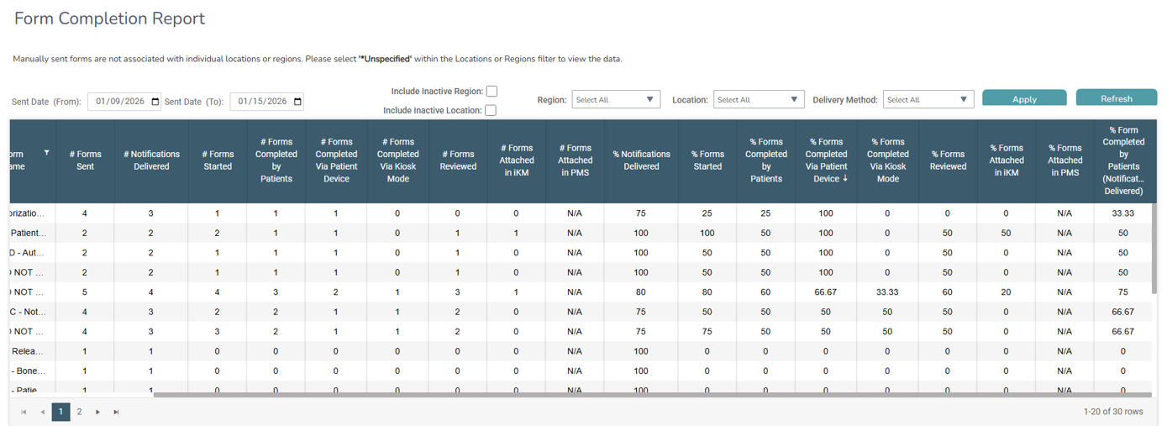Expand the Location dropdown
1167x426 pixels.
(x=759, y=100)
